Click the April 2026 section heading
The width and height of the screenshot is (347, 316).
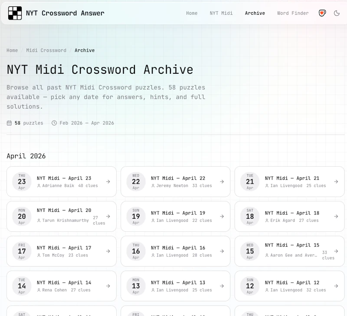(26, 156)
